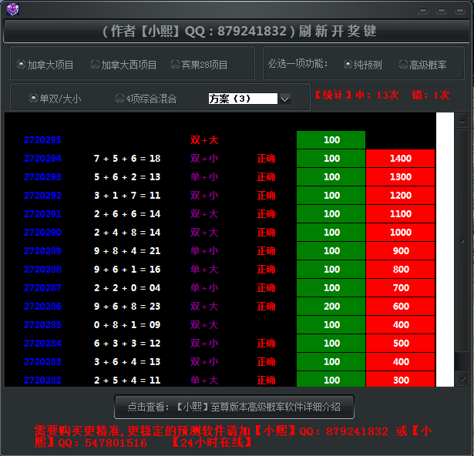Click the app logo icon in title bar
The height and width of the screenshot is (456, 474).
[12, 9]
